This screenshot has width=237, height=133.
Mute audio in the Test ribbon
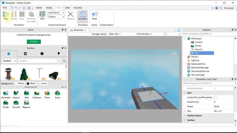tap(94, 16)
